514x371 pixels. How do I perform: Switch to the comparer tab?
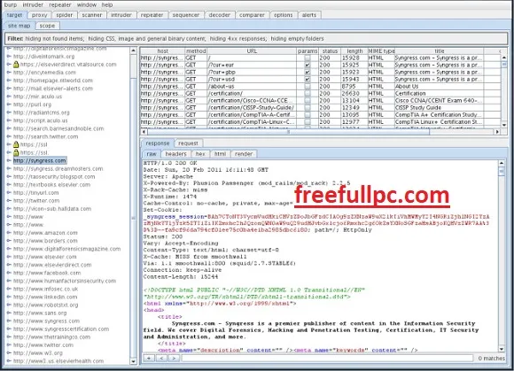coord(252,15)
